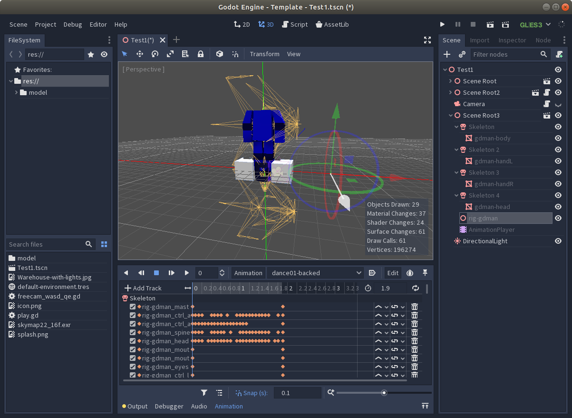Image resolution: width=572 pixels, height=418 pixels.
Task: Click the Edit button in animation panel
Action: click(392, 272)
